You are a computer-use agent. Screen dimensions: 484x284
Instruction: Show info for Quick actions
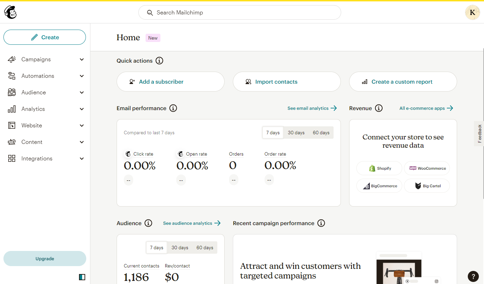pyautogui.click(x=159, y=61)
